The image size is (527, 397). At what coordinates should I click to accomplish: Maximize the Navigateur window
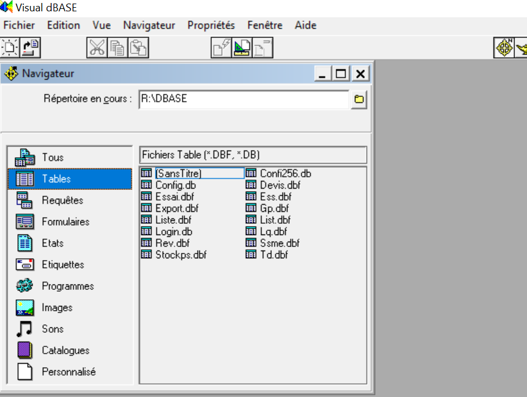[341, 74]
